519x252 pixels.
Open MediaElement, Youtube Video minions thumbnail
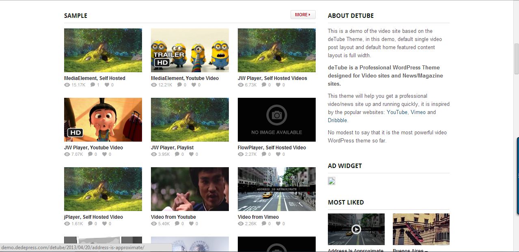(190, 50)
